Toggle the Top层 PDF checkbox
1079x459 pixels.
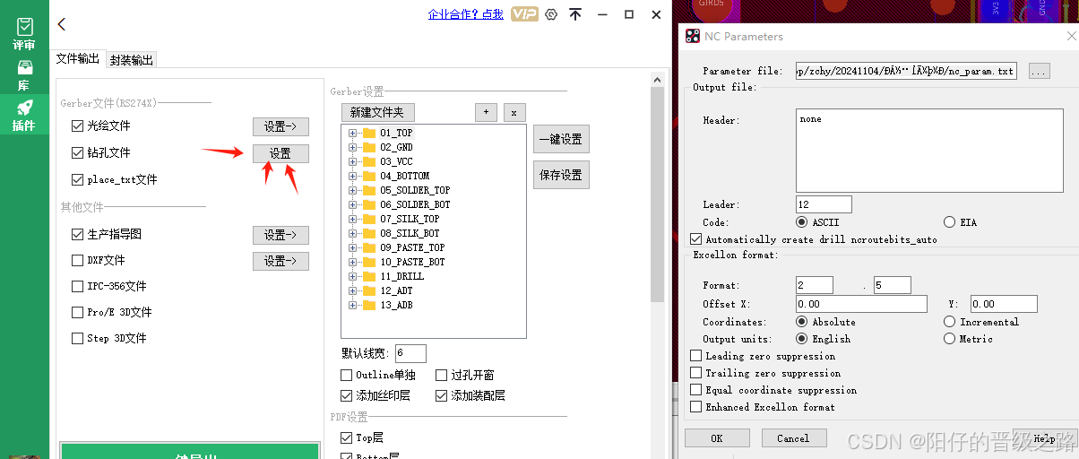(347, 437)
